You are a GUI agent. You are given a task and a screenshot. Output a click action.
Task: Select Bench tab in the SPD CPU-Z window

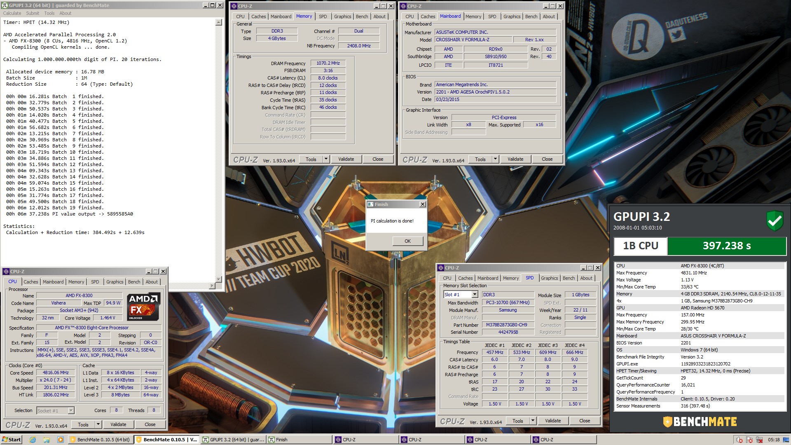click(569, 278)
